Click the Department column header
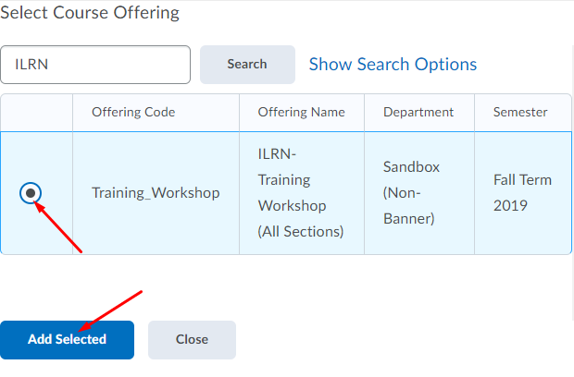Screen dimensions: 574x377 coord(418,113)
